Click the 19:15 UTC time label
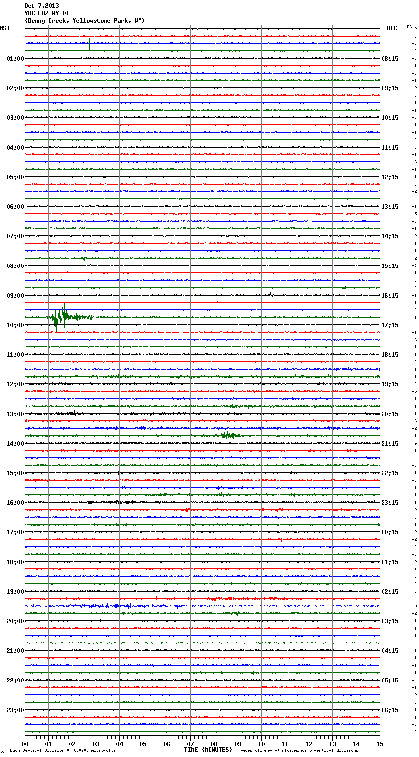 click(x=390, y=384)
